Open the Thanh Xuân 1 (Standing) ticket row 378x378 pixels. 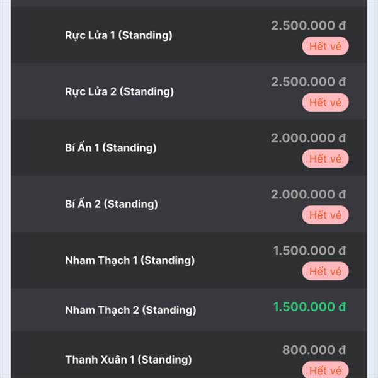(189, 355)
